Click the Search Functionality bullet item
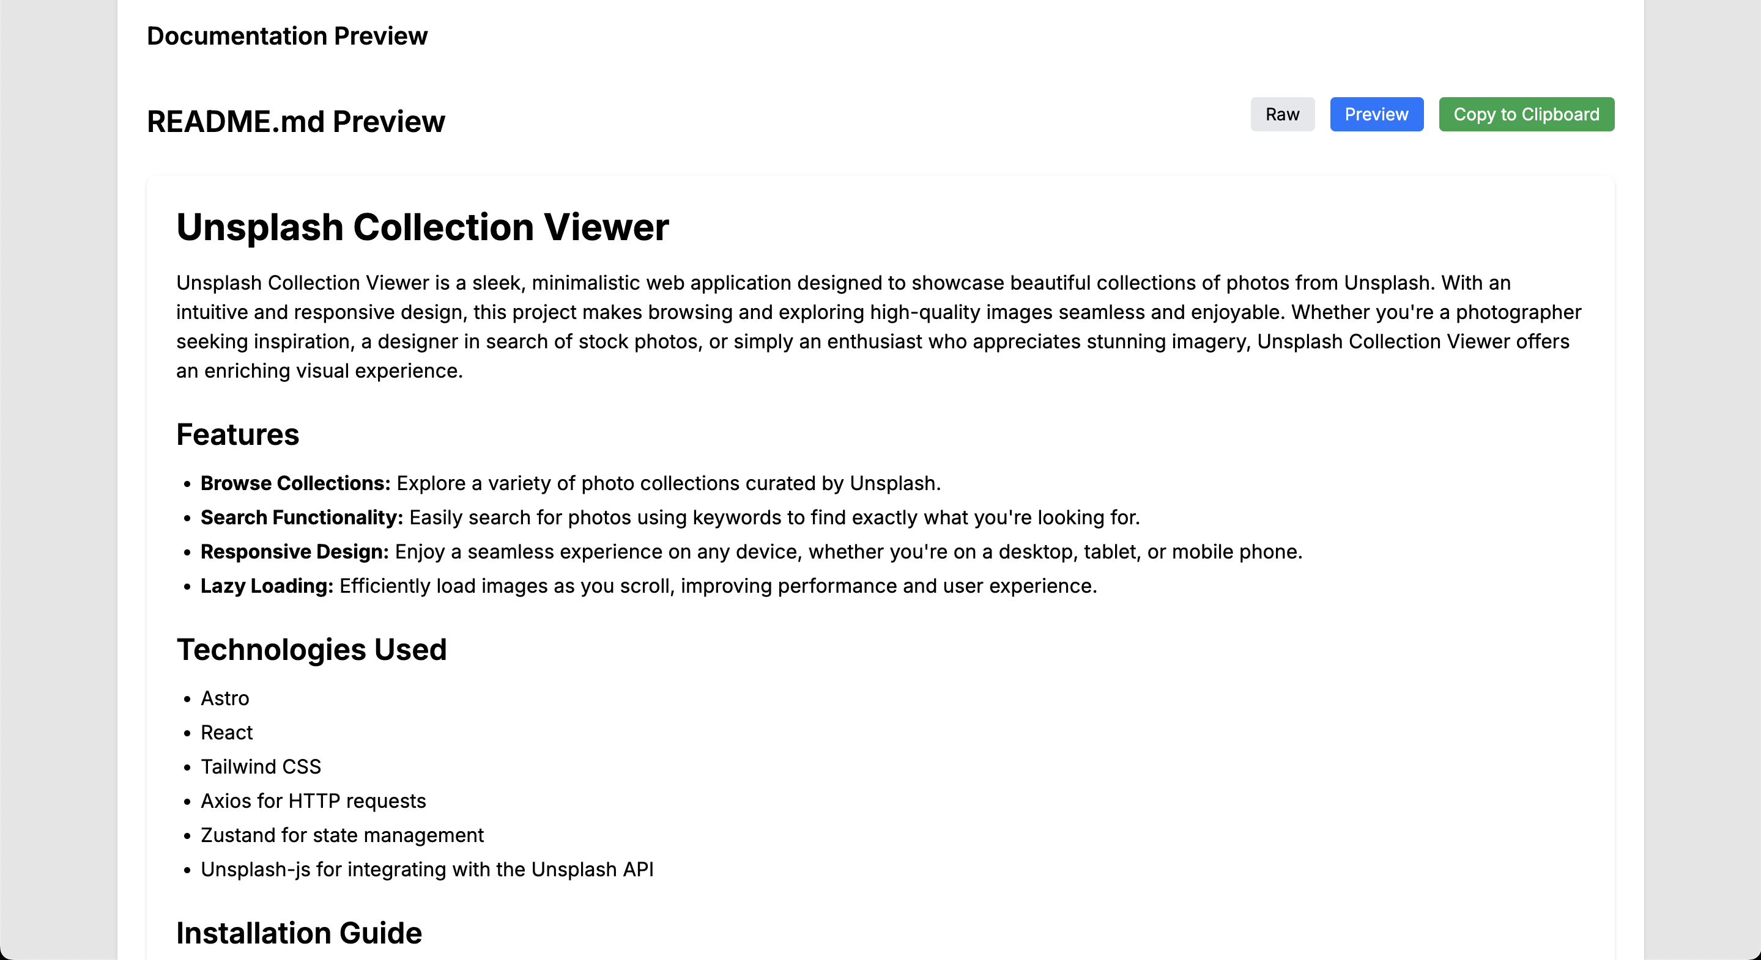This screenshot has width=1761, height=960. click(670, 518)
